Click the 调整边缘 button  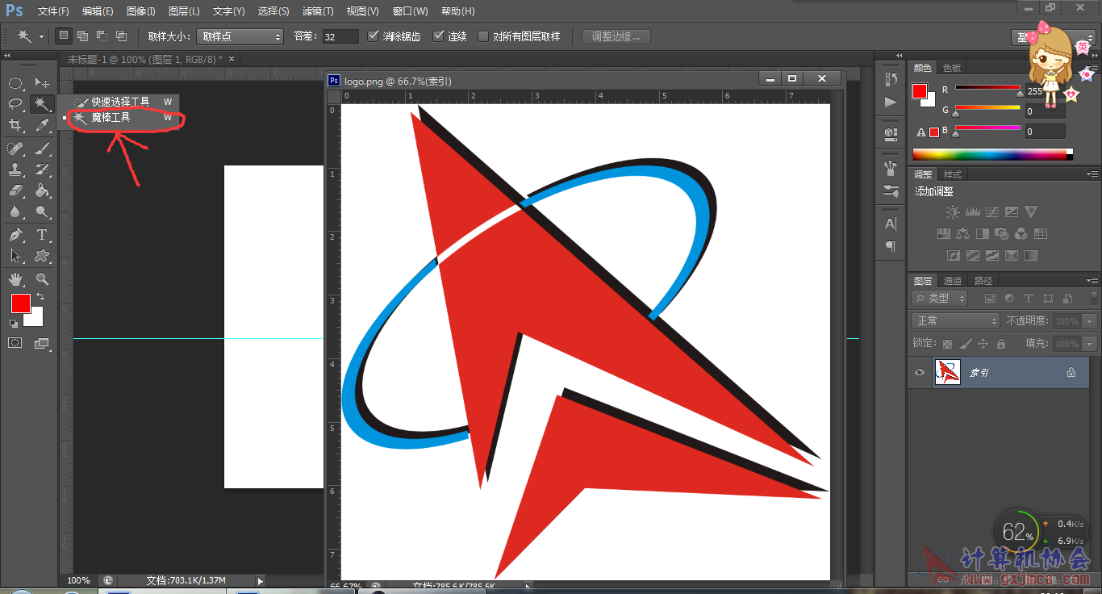tap(616, 36)
